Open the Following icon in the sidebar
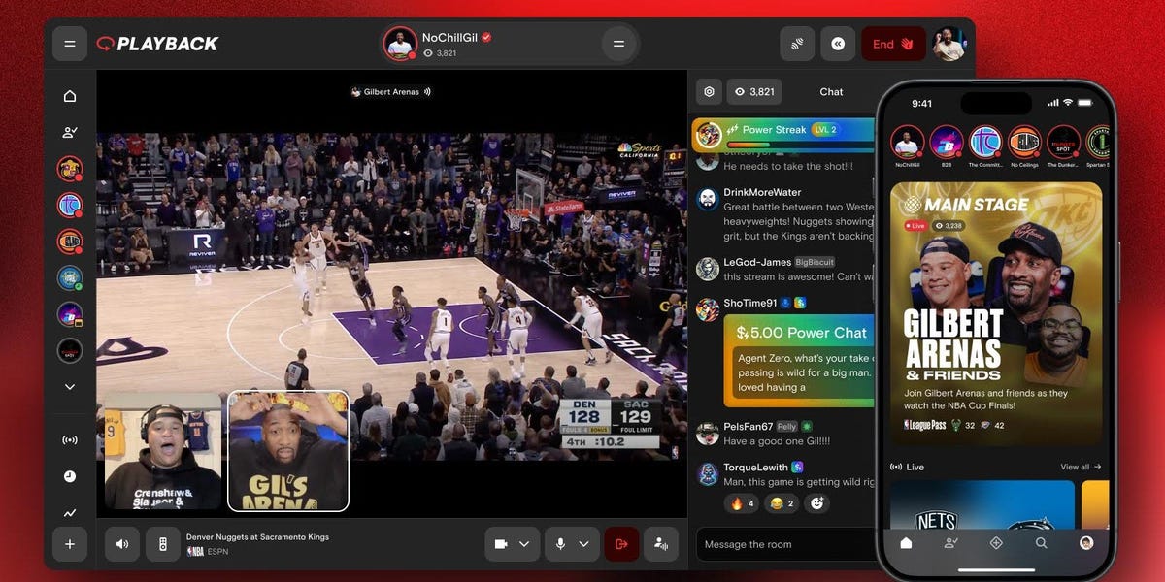 [70, 131]
